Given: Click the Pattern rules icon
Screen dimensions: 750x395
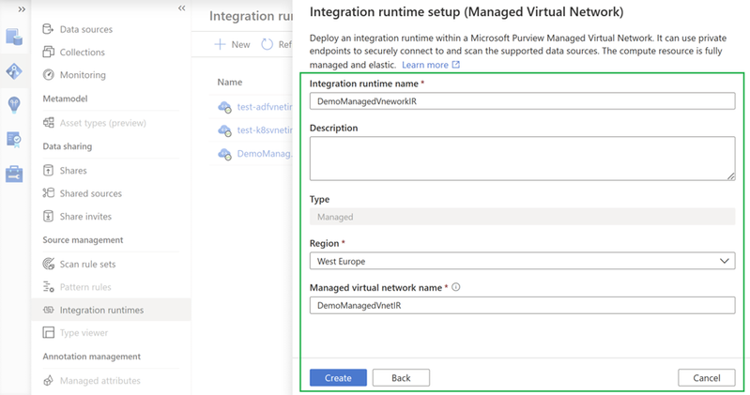Looking at the screenshot, I should pos(48,286).
